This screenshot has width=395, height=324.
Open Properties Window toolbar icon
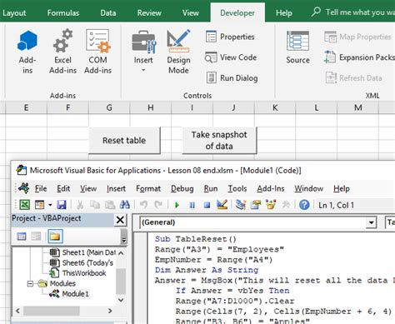(x=256, y=205)
